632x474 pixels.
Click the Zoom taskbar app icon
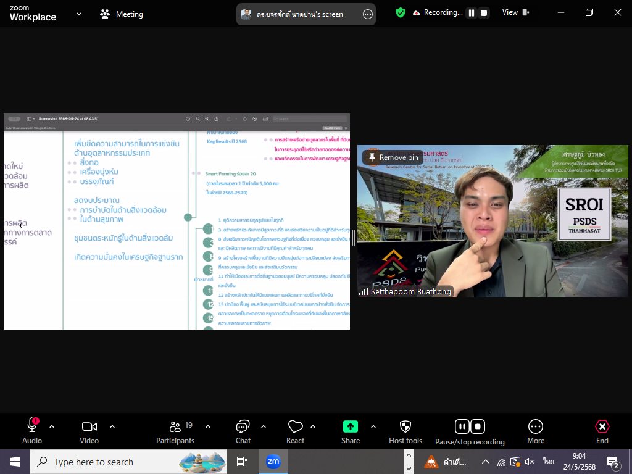(273, 462)
